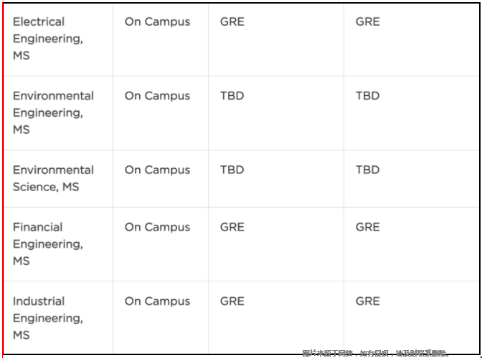
Task: Click last-column GRE for Electrical Engineering
Action: point(368,21)
